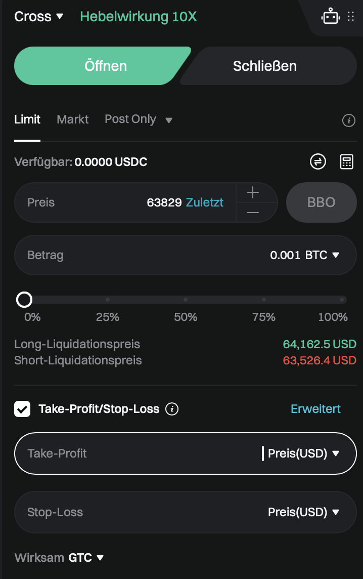
Task: Click the BBO button
Action: [x=322, y=202]
